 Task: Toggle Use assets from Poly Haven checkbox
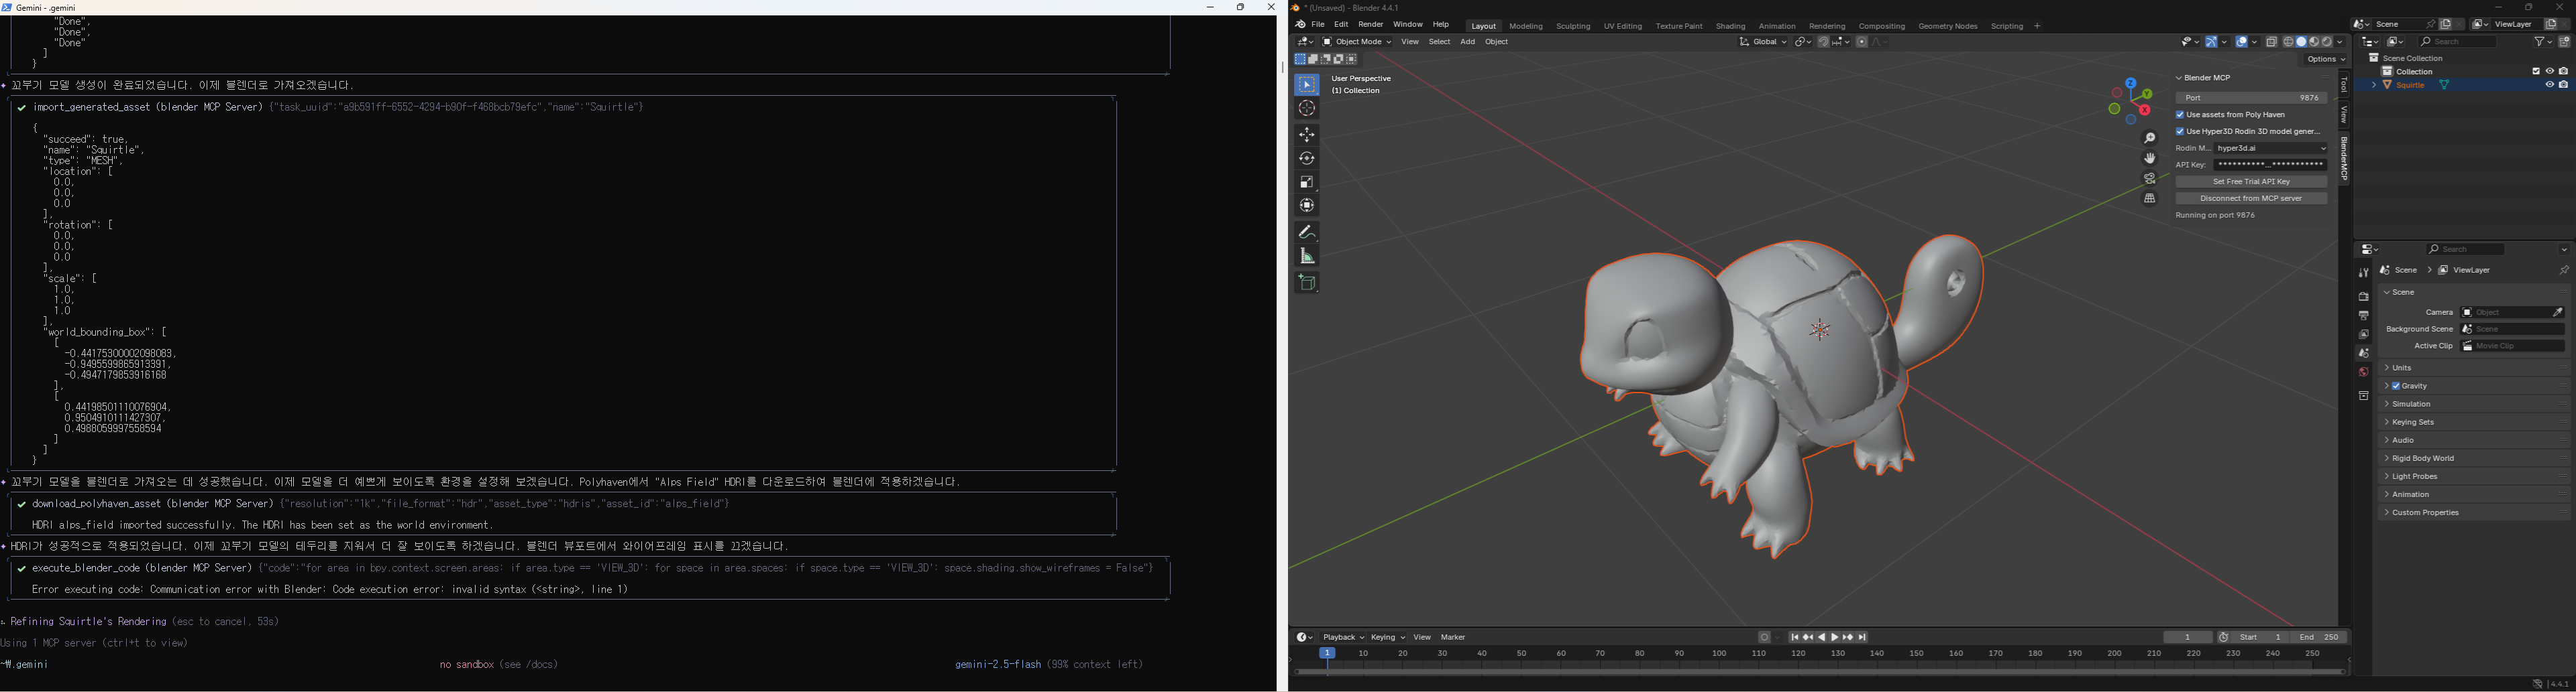tap(2180, 115)
